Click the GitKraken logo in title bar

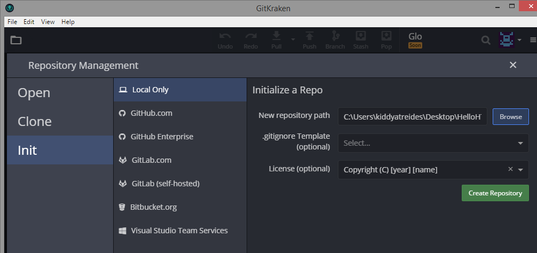(10, 8)
